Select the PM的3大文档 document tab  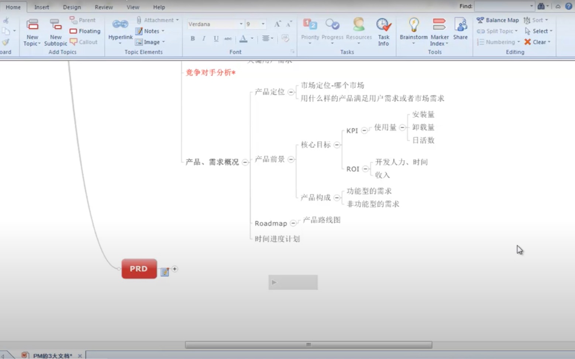pyautogui.click(x=52, y=355)
